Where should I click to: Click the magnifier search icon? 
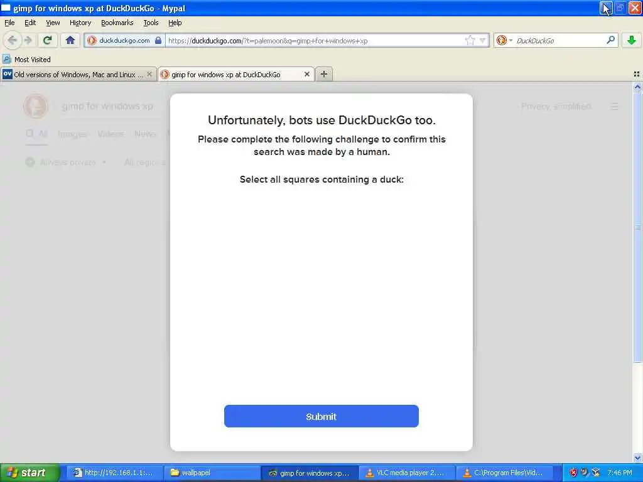click(x=610, y=40)
